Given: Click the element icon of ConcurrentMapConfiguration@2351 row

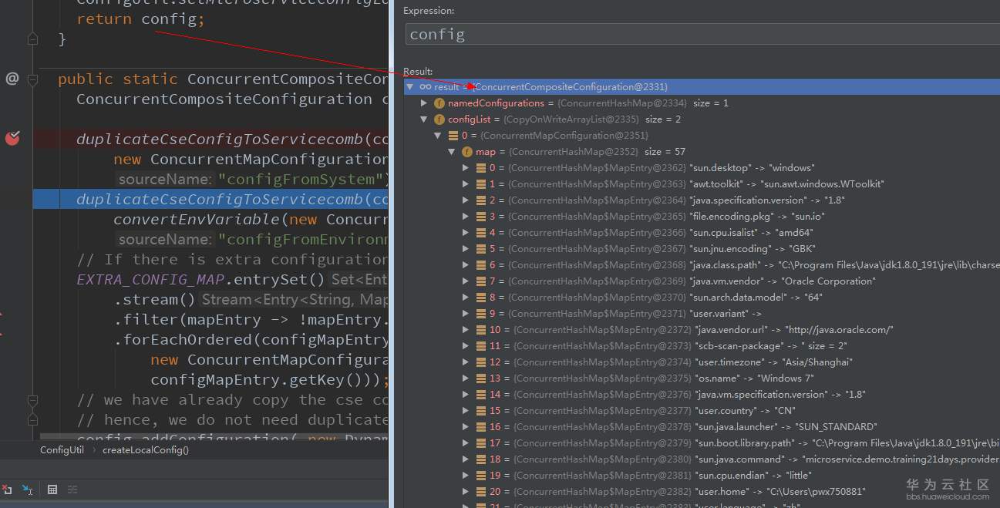Looking at the screenshot, I should click(x=453, y=136).
